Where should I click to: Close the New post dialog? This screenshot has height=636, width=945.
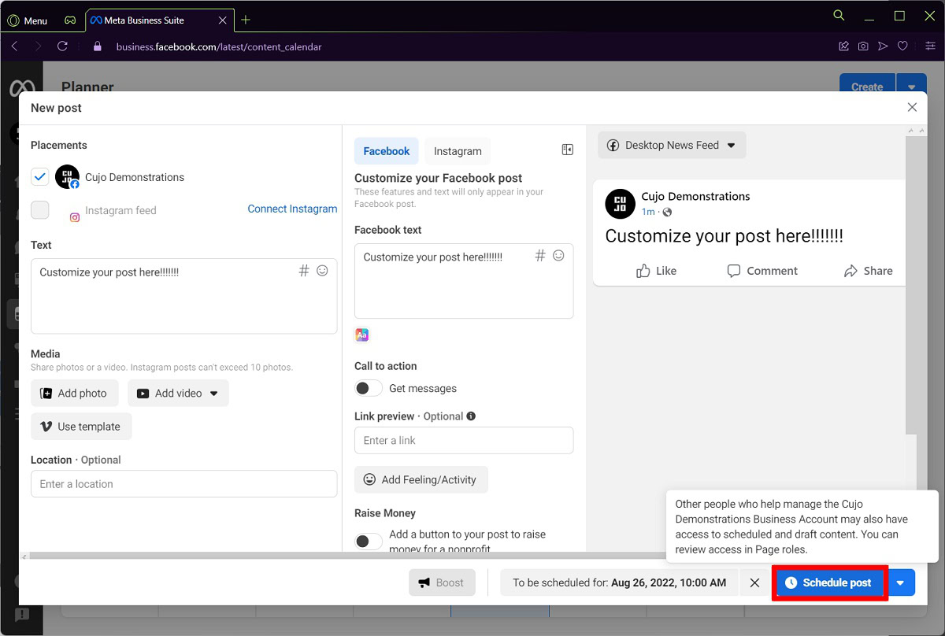pos(912,107)
